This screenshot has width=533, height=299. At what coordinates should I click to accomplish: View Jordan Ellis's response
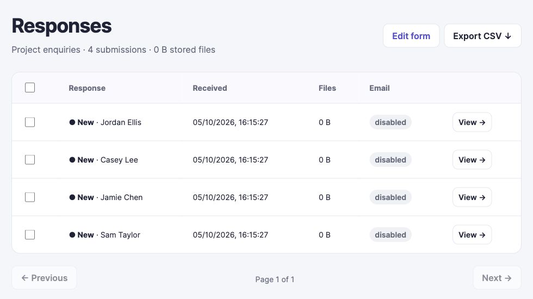tap(472, 122)
